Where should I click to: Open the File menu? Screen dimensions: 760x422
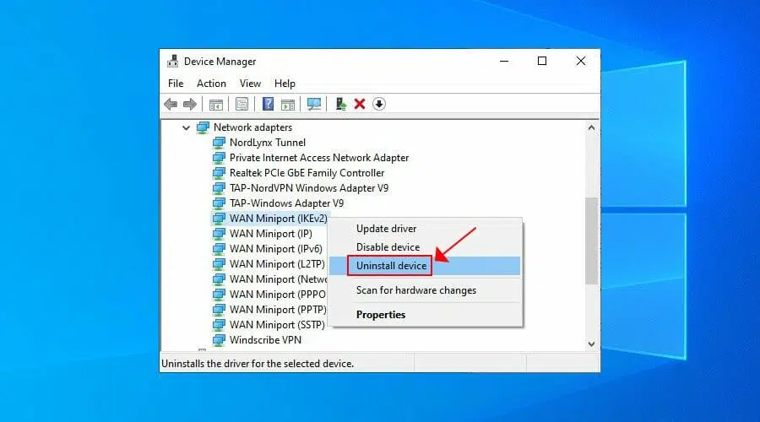pos(176,84)
